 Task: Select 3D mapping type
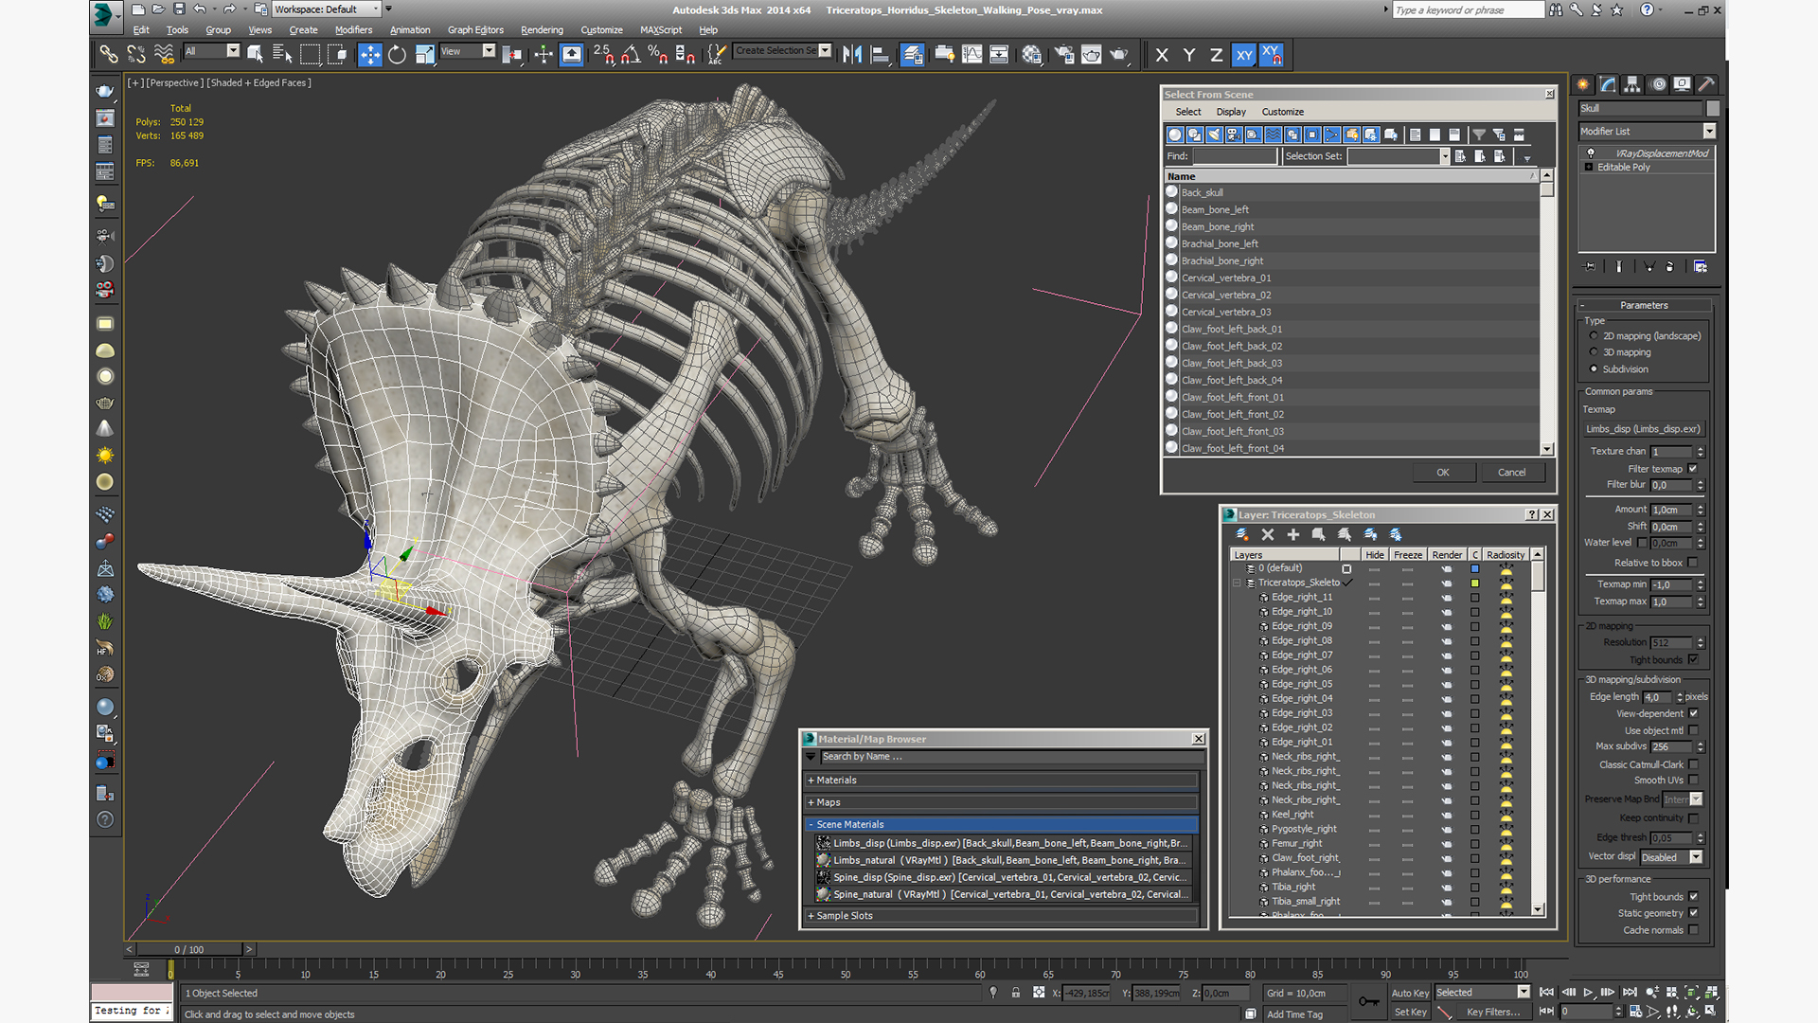(1594, 352)
